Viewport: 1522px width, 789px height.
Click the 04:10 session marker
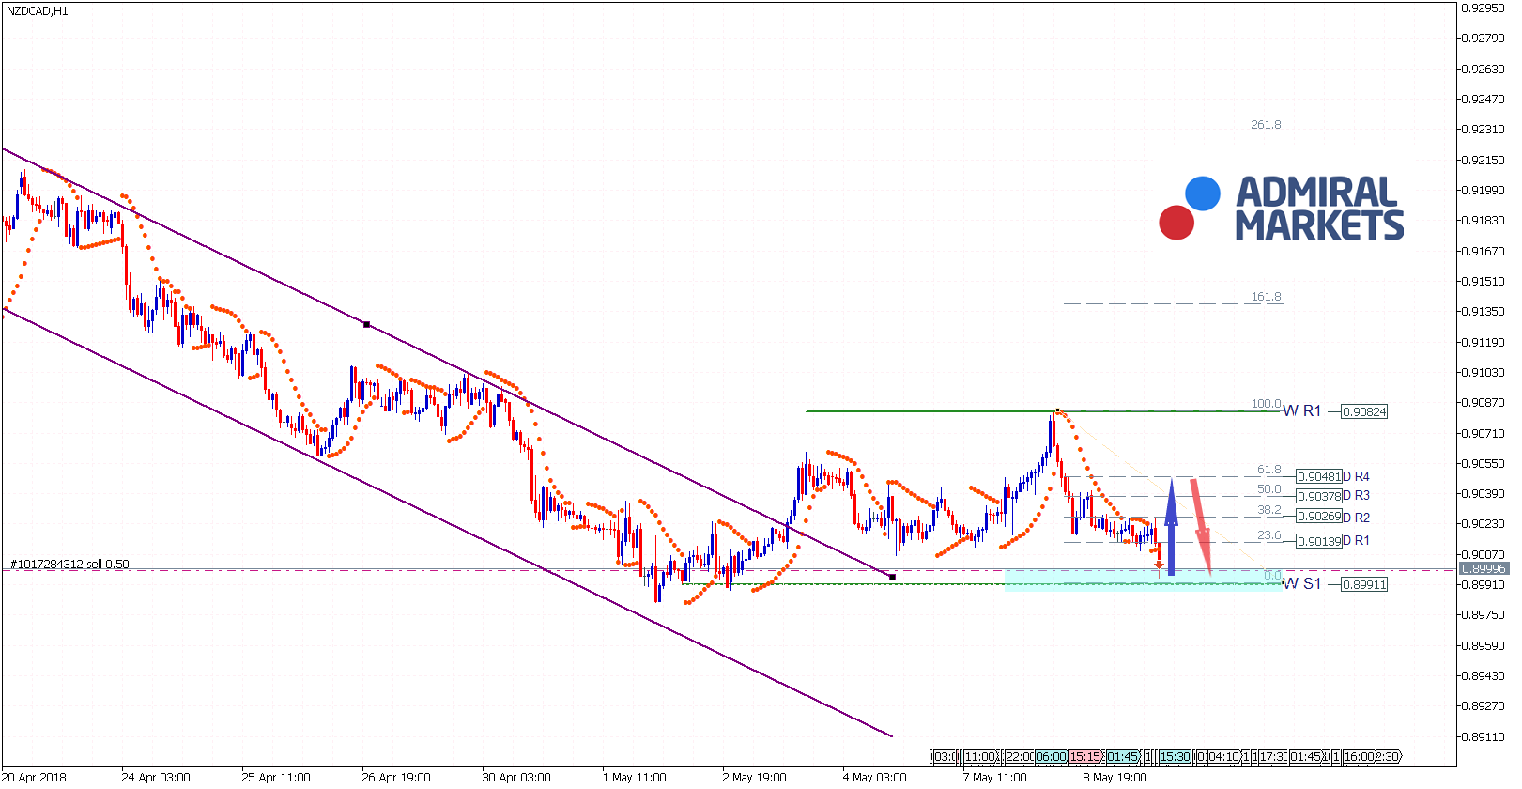click(x=1223, y=756)
